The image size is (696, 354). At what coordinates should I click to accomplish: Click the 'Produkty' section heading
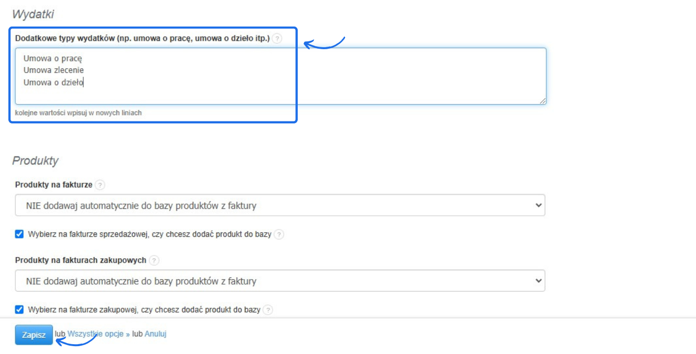click(35, 161)
